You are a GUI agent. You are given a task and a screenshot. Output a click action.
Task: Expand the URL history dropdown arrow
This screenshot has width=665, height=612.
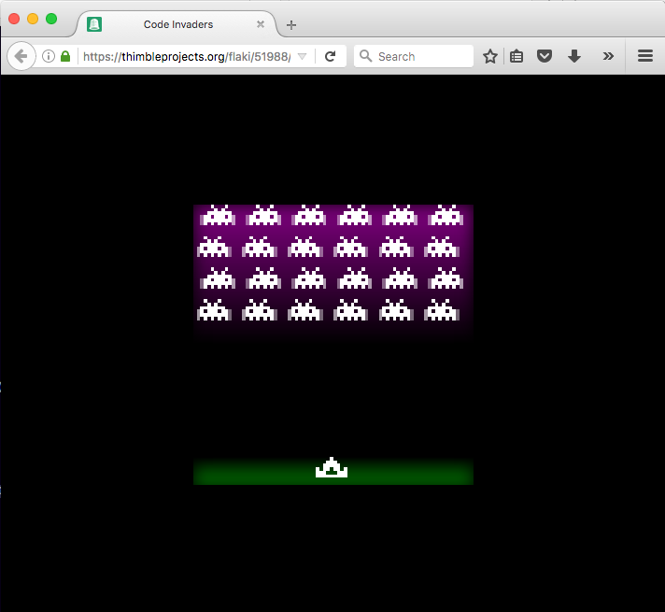point(303,56)
